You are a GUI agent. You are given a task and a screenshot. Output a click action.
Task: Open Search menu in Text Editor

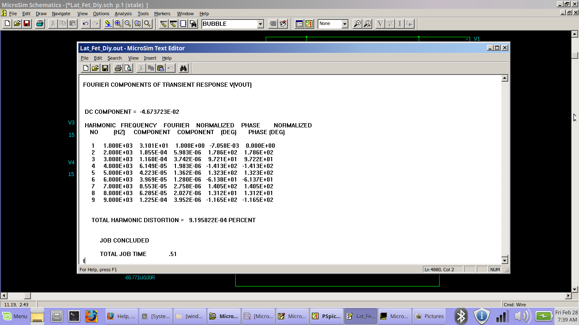pos(114,58)
